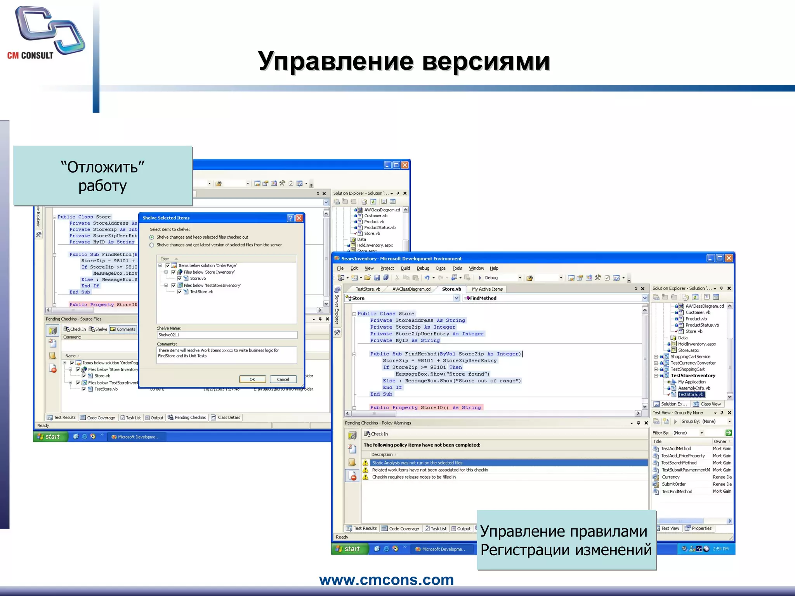Click green arrow apply filter icon in Test View

[728, 433]
